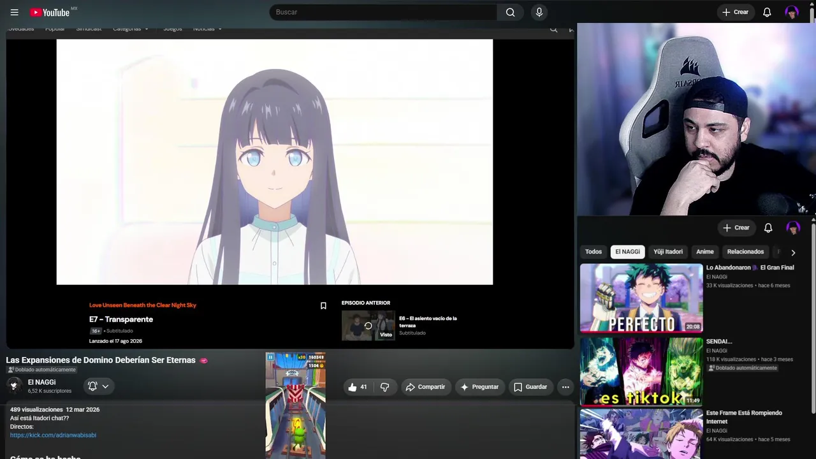Open more actions three-dot menu beside Guardar
Image resolution: width=816 pixels, height=459 pixels.
tap(565, 387)
